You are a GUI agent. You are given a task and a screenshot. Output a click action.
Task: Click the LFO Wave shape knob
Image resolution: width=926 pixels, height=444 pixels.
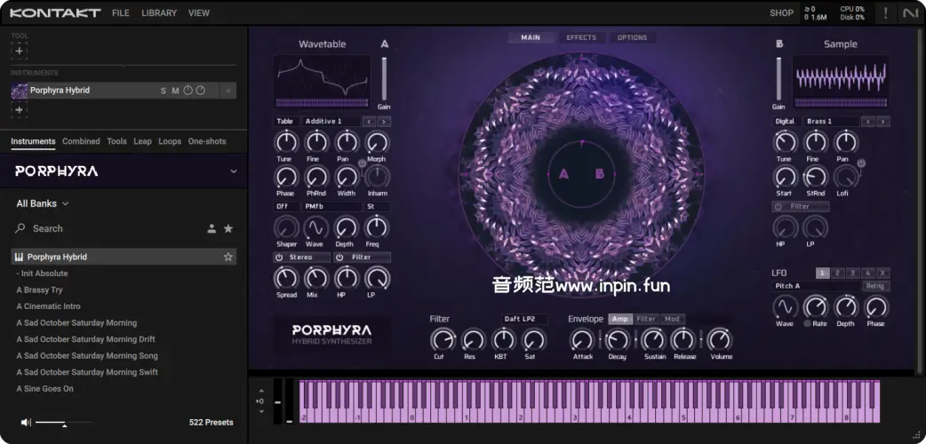pyautogui.click(x=785, y=307)
